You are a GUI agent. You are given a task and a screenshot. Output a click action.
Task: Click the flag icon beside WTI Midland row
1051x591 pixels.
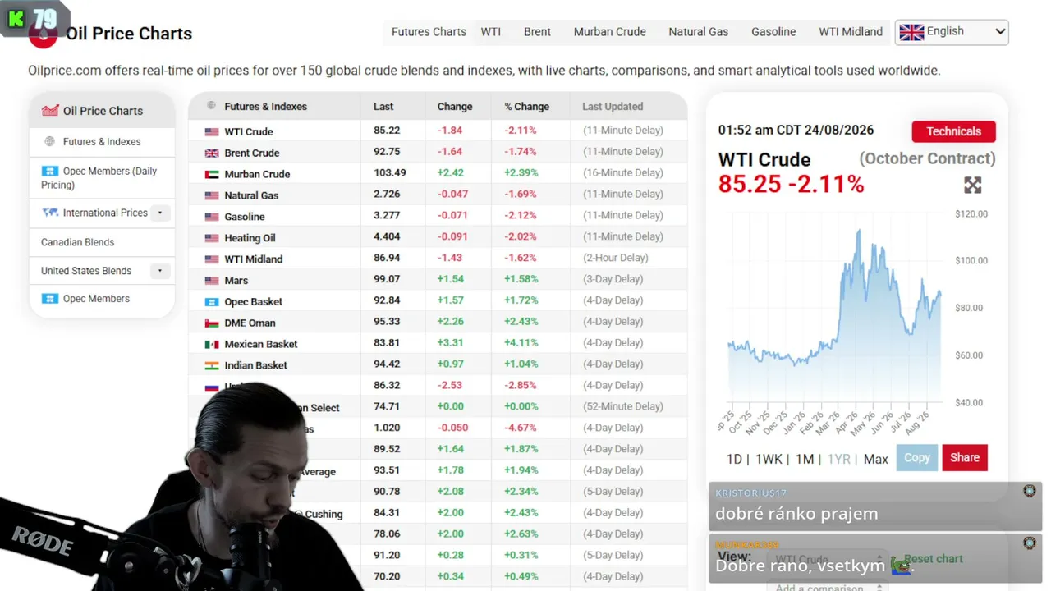212,259
